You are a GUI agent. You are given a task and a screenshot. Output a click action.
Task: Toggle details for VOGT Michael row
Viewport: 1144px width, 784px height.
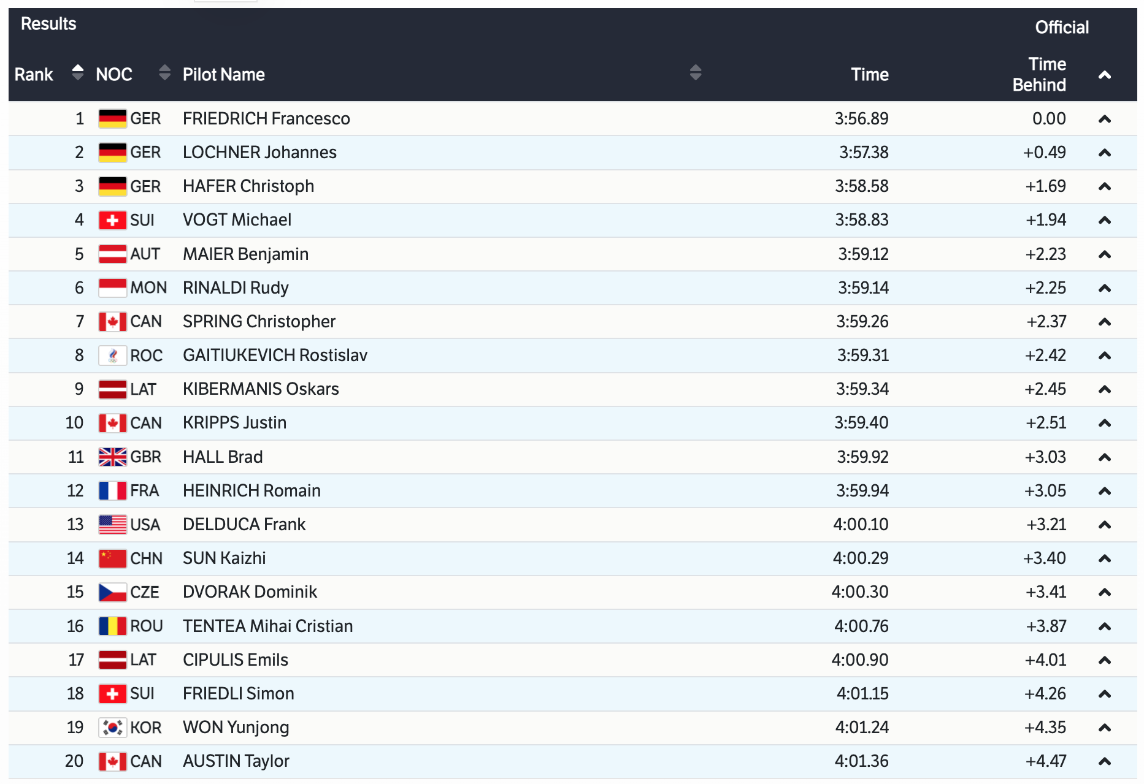click(x=1104, y=220)
